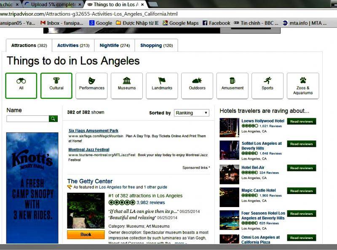Select the All binoculars category
Screen dimensions: 337x250
pos(21,86)
